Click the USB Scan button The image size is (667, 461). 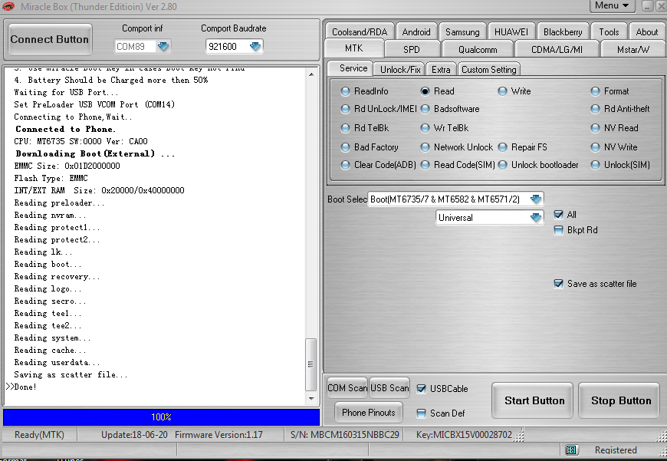pos(389,388)
